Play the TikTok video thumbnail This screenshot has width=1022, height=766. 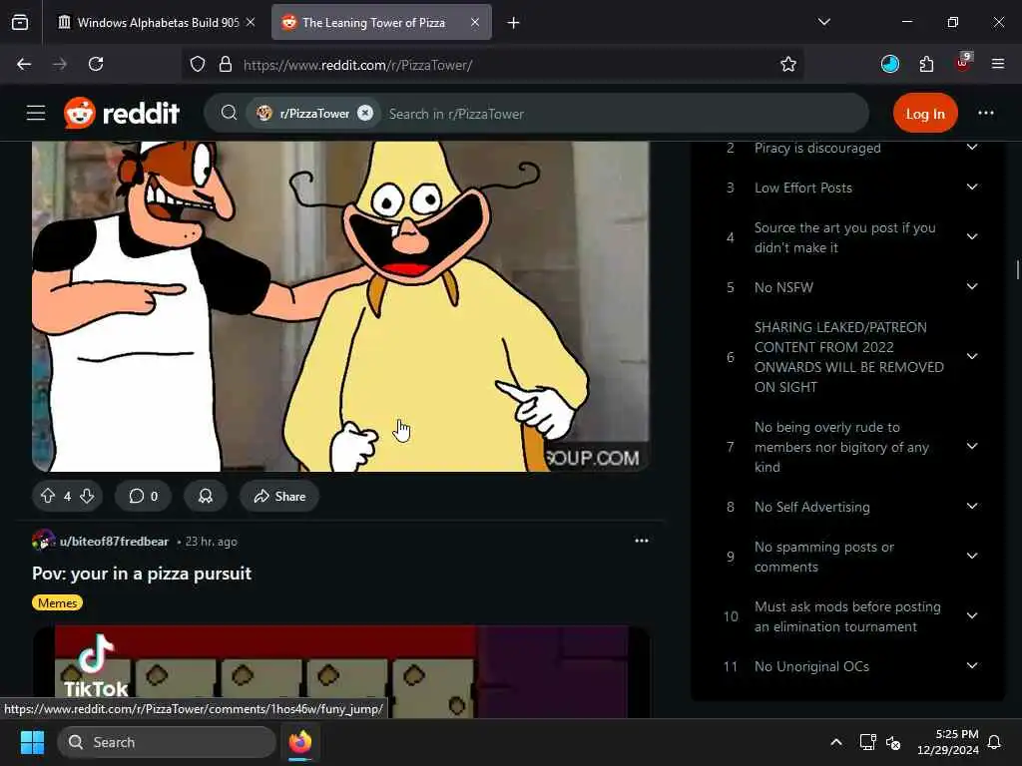340,671
